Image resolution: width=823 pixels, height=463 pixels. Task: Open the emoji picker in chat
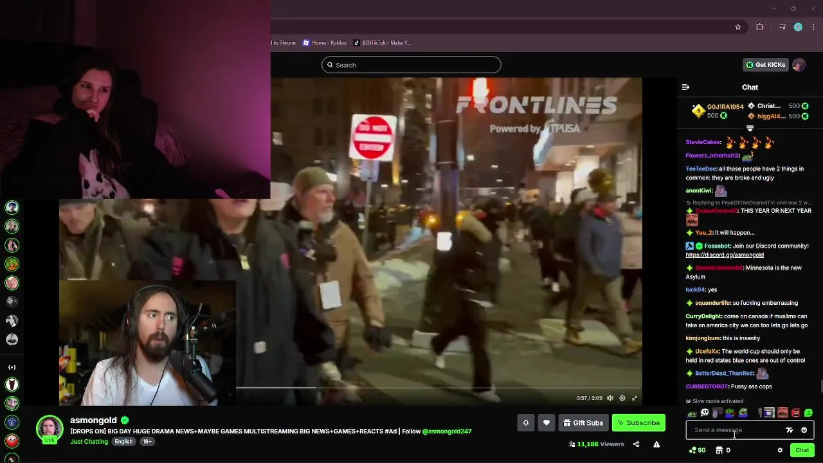(804, 430)
